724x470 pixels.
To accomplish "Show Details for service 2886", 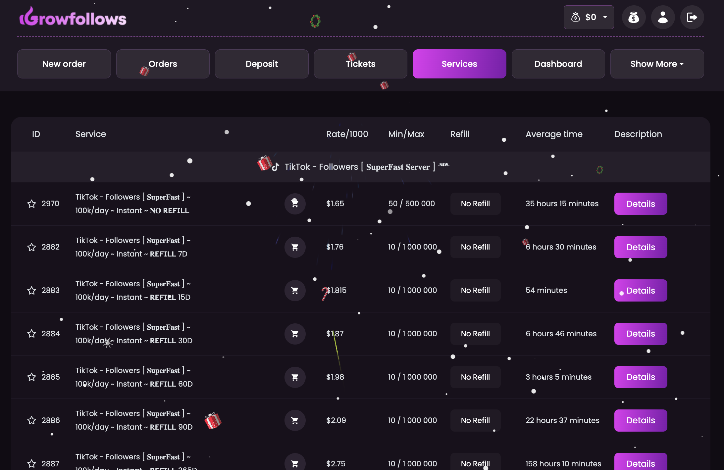I will coord(641,420).
